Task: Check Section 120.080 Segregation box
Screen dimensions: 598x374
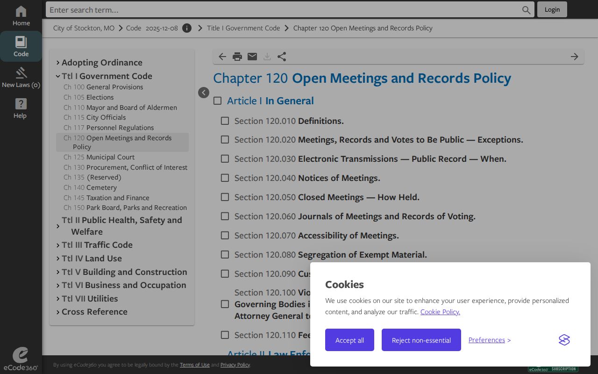Action: [x=225, y=254]
